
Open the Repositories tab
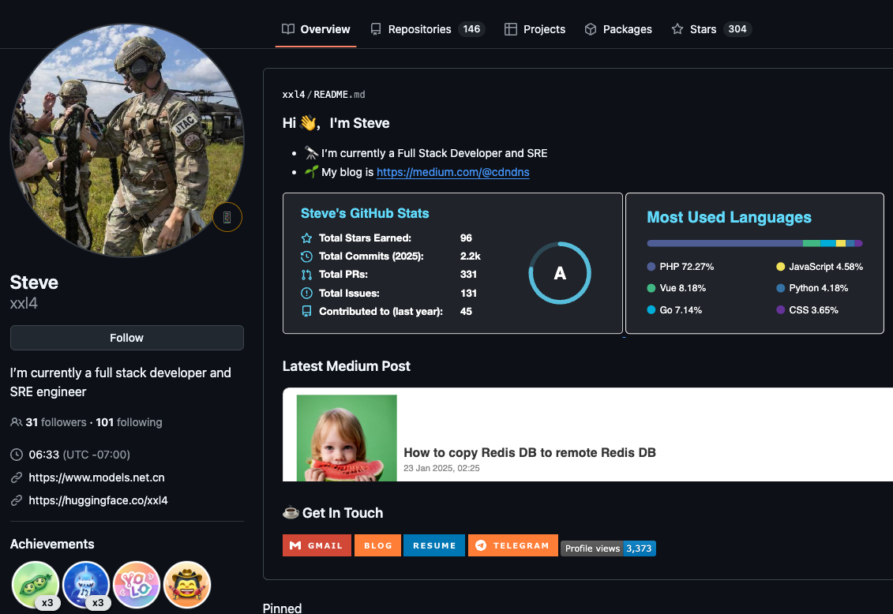[426, 29]
